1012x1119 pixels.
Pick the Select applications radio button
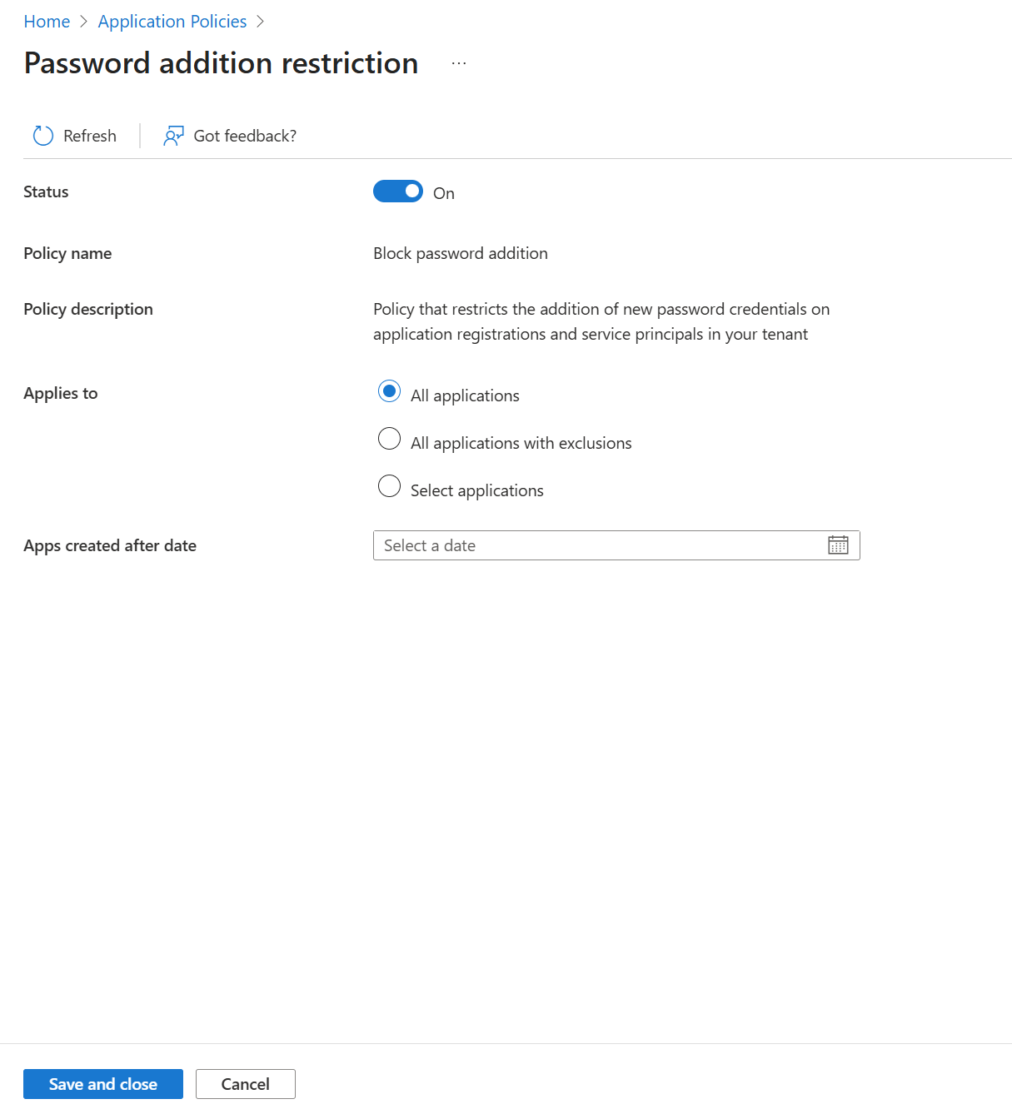coord(389,486)
